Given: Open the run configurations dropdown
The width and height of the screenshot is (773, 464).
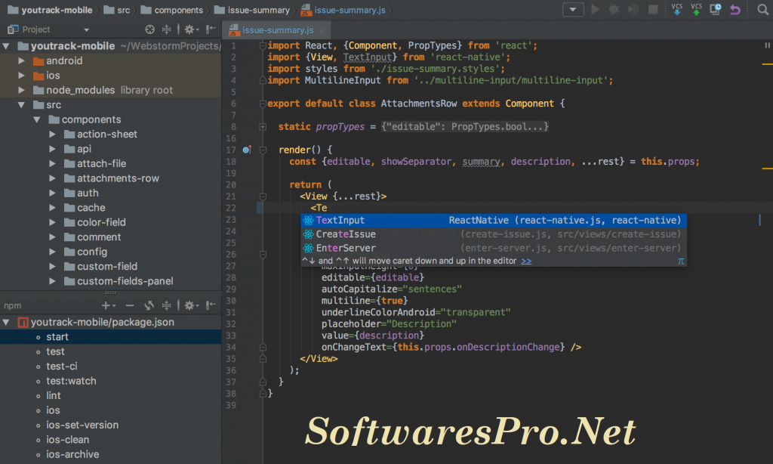Looking at the screenshot, I should 573,9.
